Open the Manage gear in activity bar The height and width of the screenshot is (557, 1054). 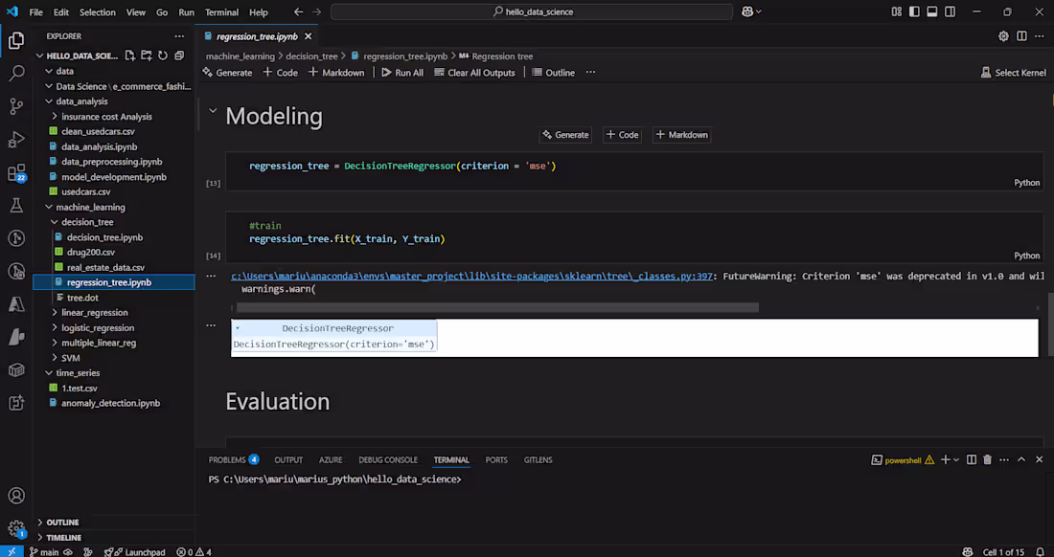pyautogui.click(x=16, y=528)
